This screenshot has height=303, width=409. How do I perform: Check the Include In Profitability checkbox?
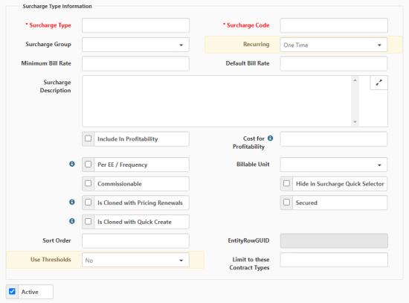click(88, 138)
